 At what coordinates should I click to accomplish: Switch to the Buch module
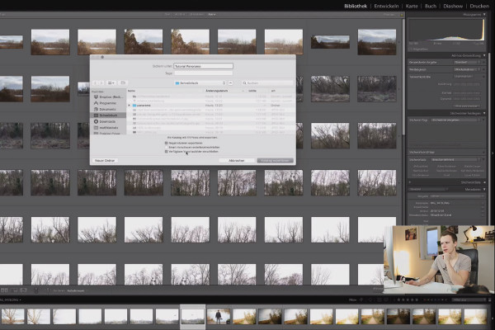tap(431, 6)
